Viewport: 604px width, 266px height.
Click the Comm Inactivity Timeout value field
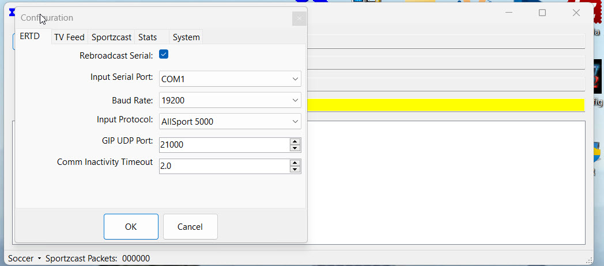(x=224, y=166)
